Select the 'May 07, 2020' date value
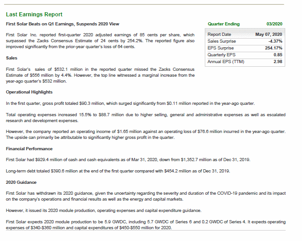302x241 pixels. [x=268, y=34]
